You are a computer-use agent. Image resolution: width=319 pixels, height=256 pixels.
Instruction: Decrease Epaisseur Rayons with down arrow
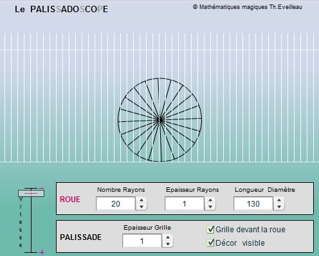coord(210,207)
